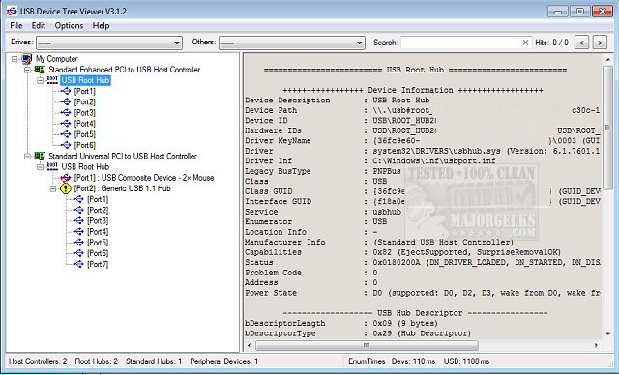619x375 pixels.
Task: Open the Others dropdown list
Action: pos(359,43)
